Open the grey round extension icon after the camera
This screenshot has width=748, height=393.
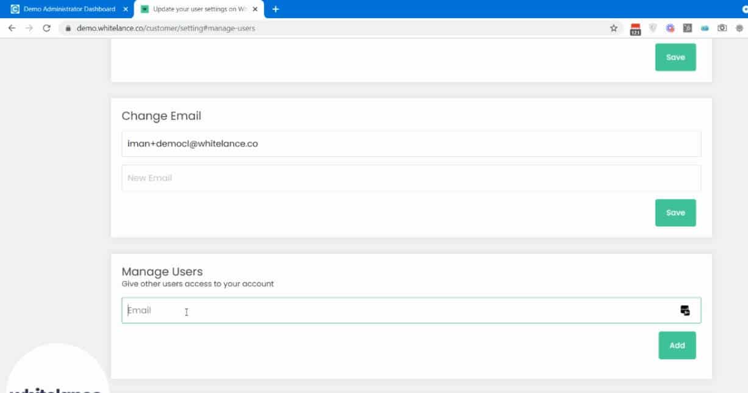click(x=739, y=28)
